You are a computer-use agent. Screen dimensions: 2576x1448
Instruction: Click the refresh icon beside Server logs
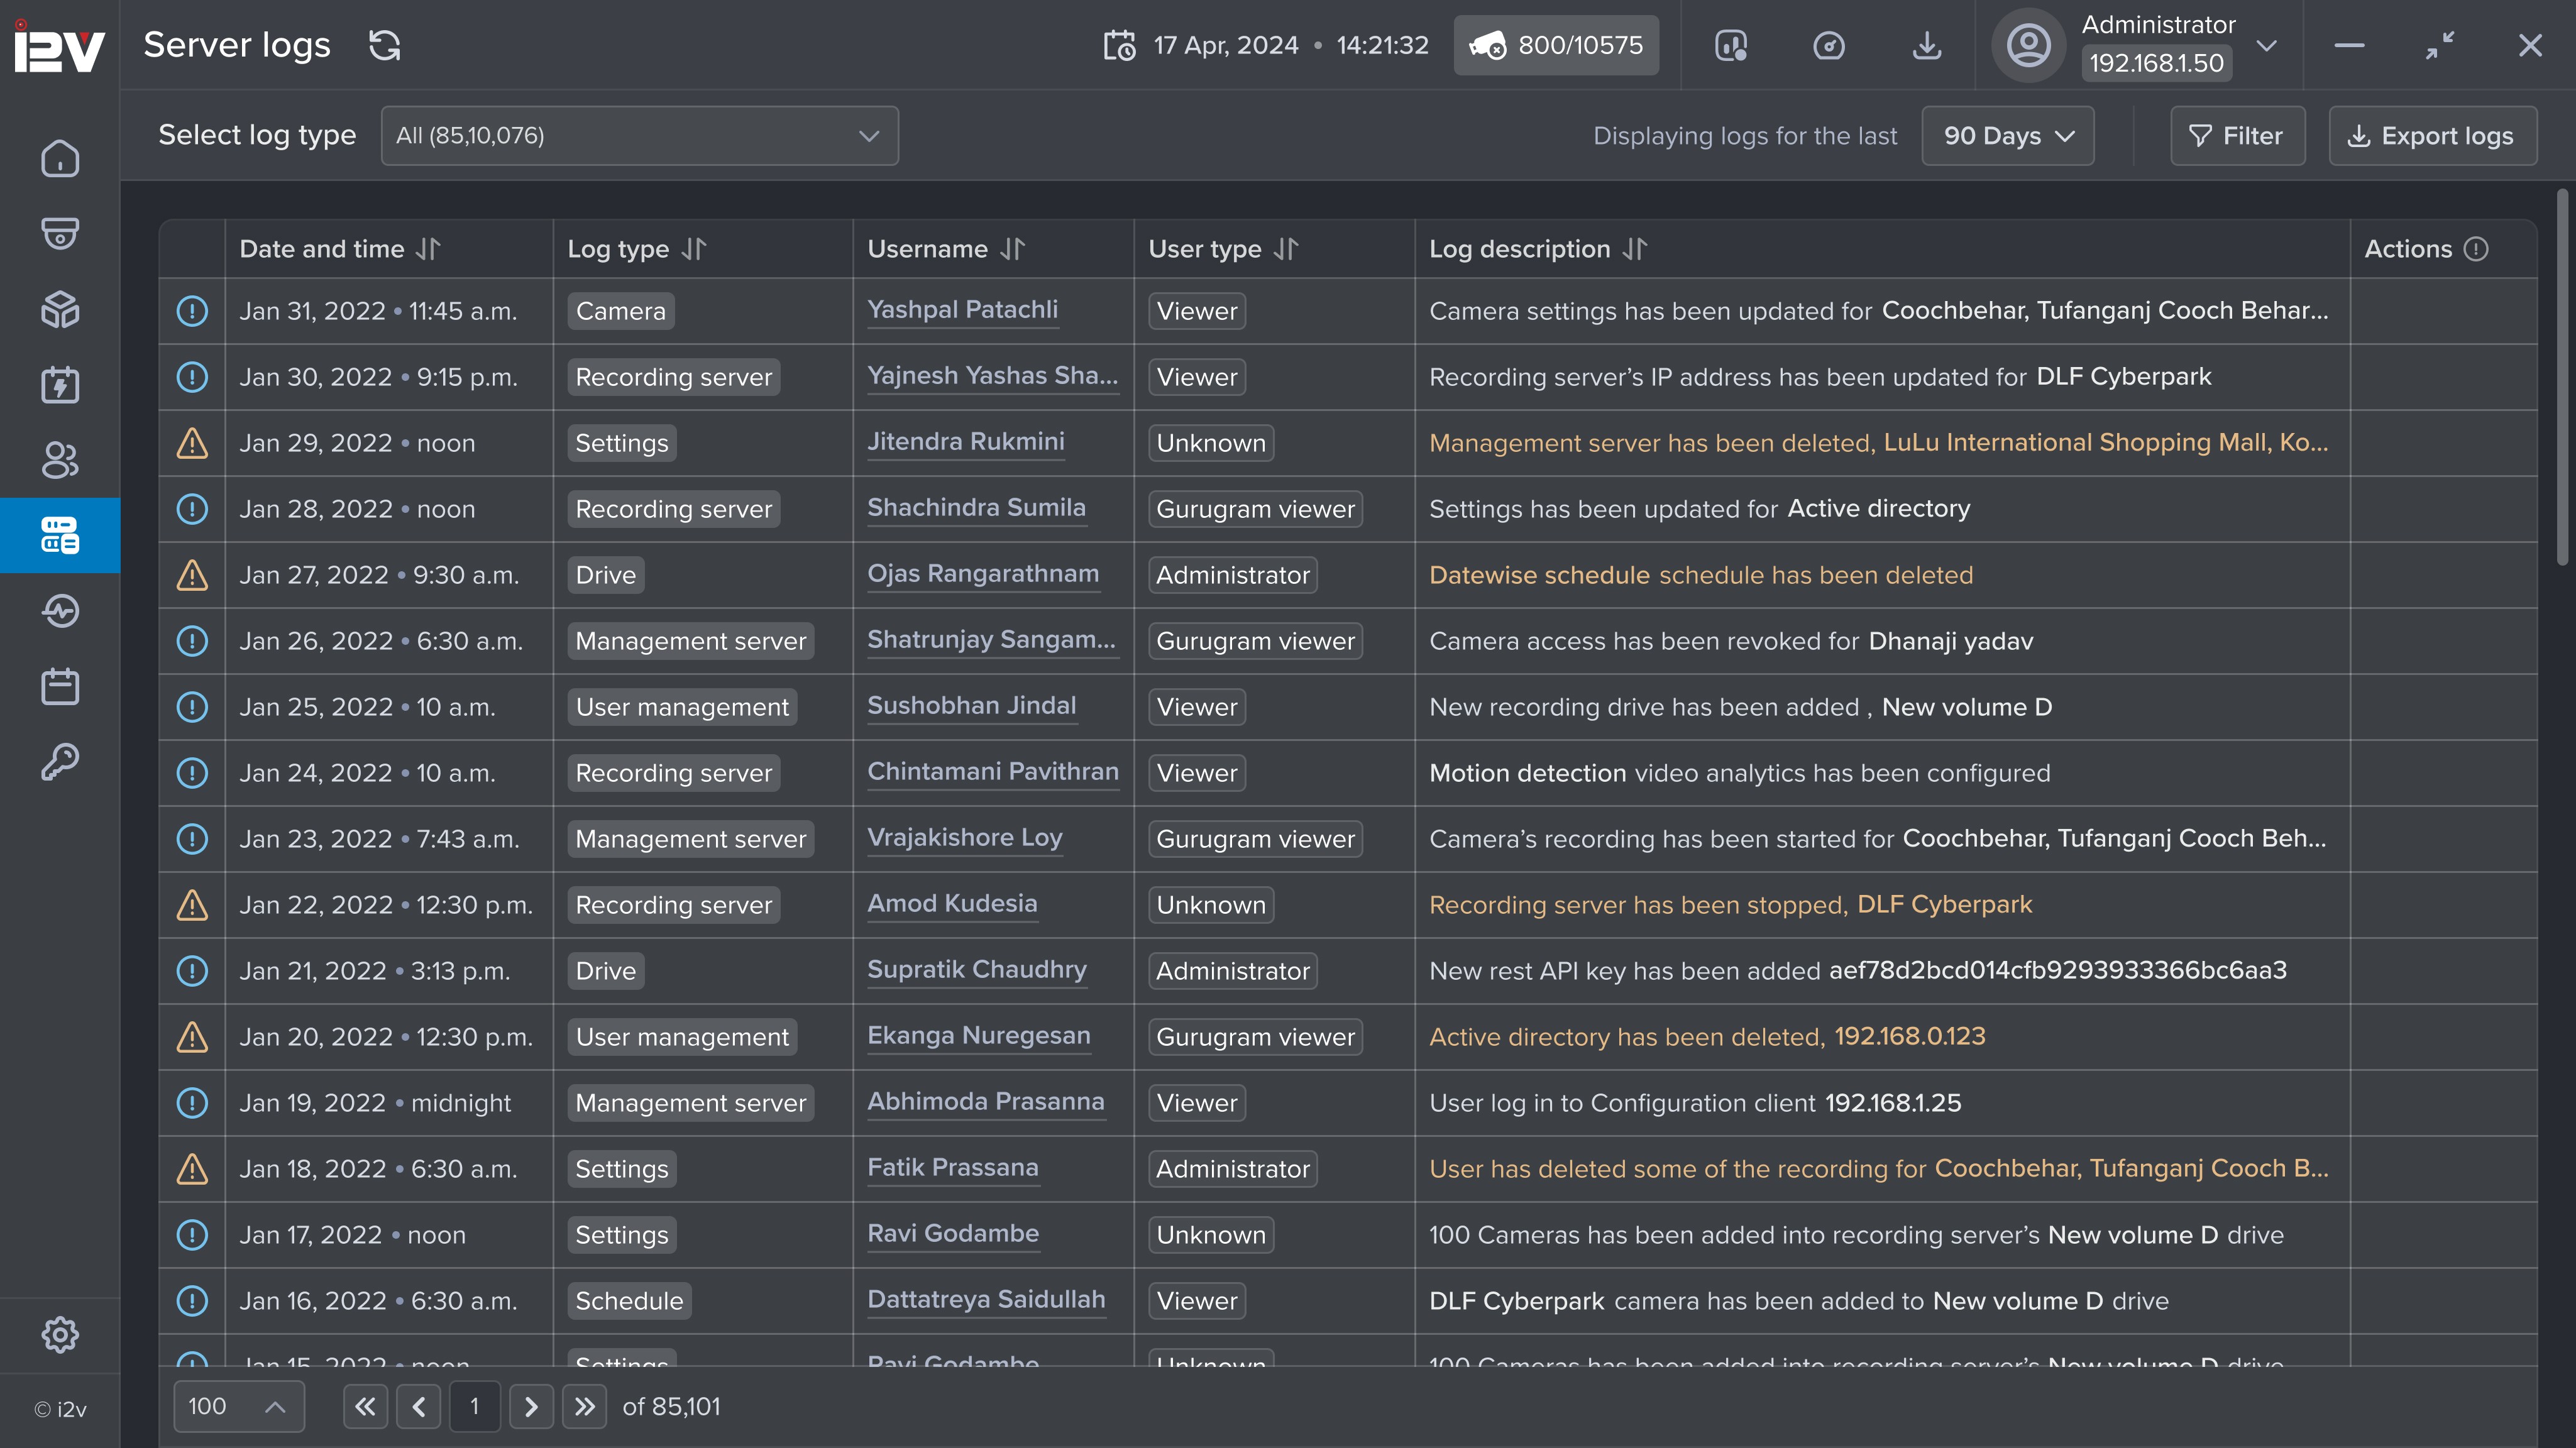(384, 45)
